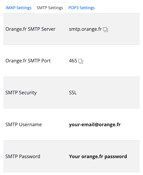Click the Orange.fr SMTP Server label
Viewport: 143px width, 175px height.
(30, 29)
